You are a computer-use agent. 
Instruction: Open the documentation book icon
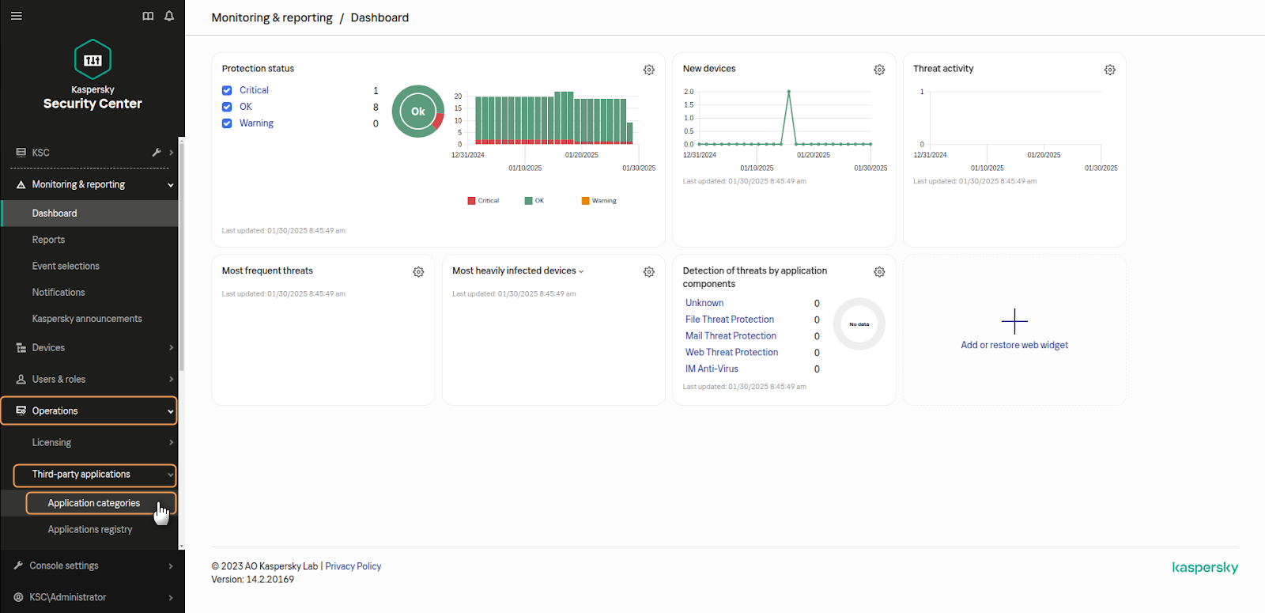tap(148, 16)
